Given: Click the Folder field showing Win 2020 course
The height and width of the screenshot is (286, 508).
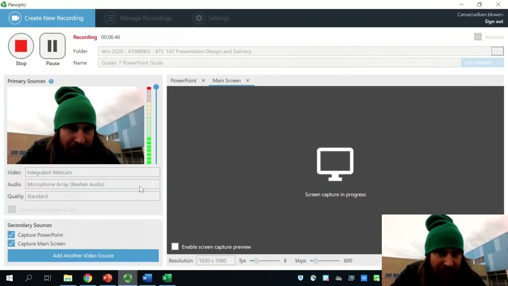Looking at the screenshot, I should pyautogui.click(x=295, y=51).
